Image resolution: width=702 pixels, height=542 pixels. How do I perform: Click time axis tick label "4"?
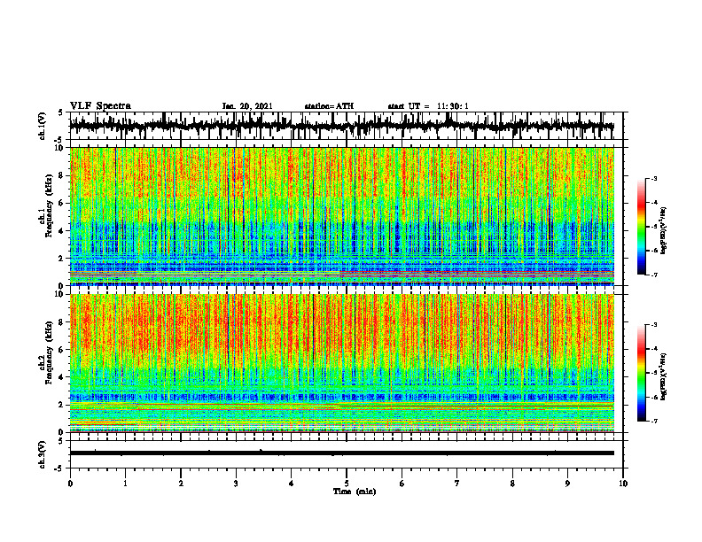click(292, 484)
